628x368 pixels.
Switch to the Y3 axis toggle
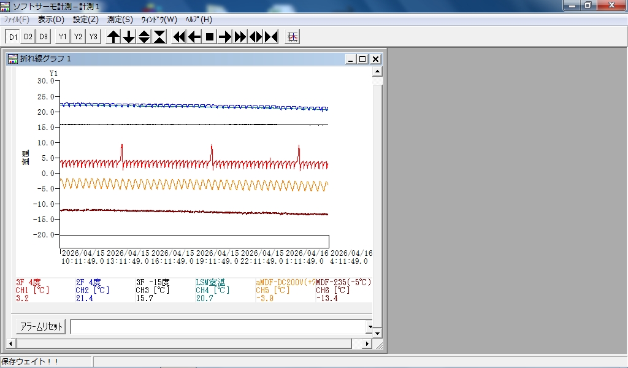click(x=93, y=37)
